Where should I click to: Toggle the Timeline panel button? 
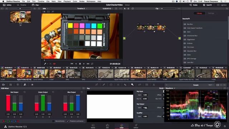click(x=21, y=5)
